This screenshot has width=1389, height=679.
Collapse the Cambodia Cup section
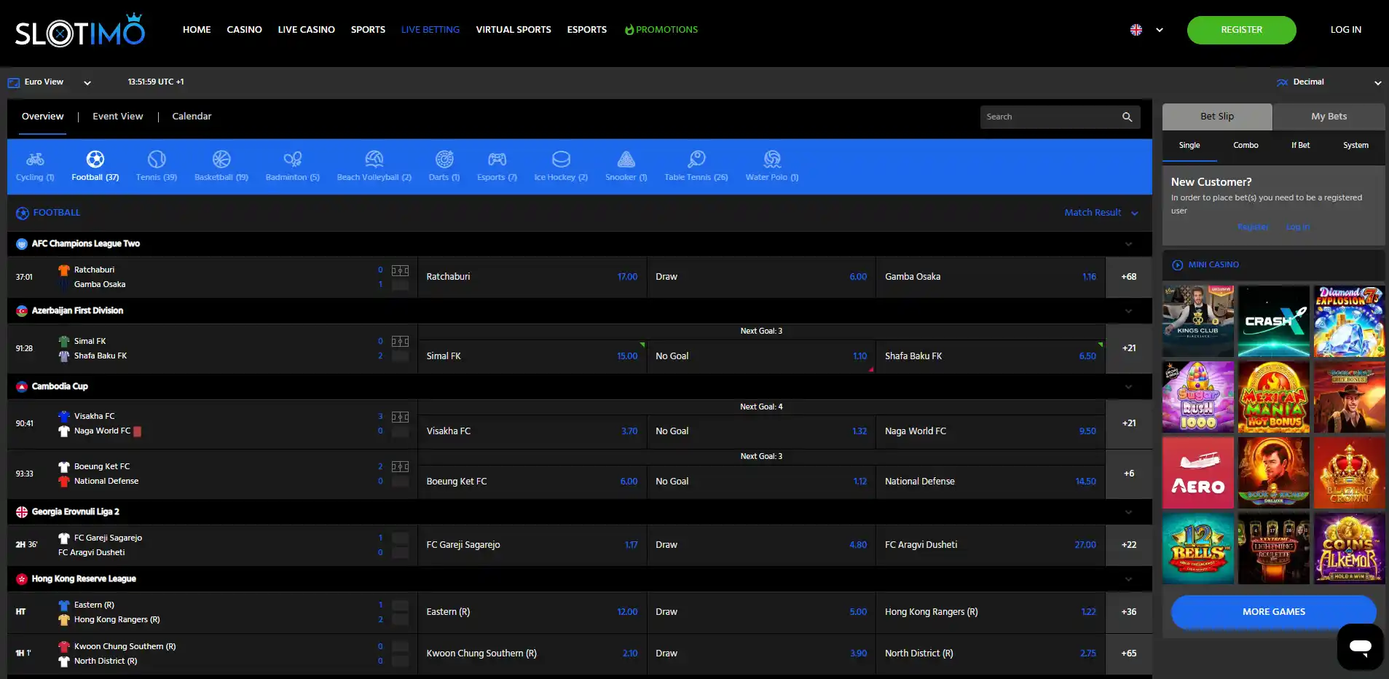tap(1128, 387)
